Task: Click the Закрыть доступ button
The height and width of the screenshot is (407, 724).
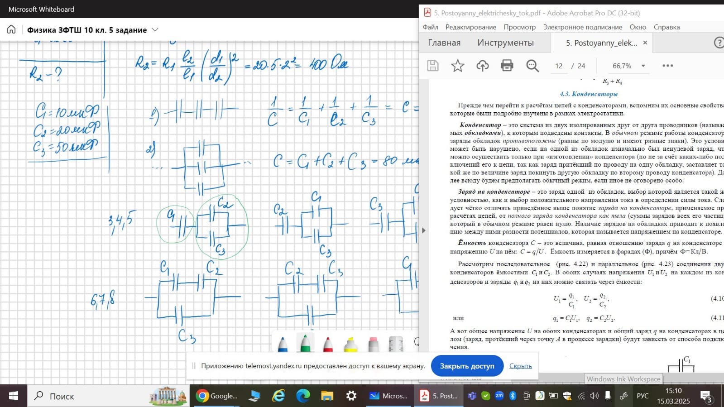Action: [467, 366]
